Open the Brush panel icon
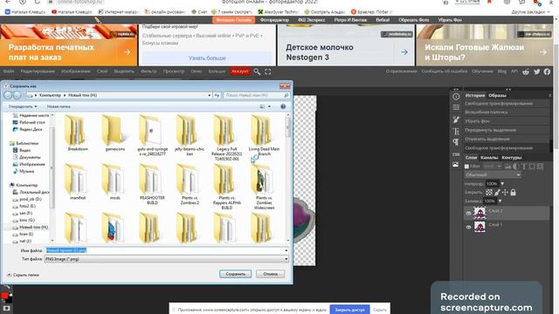This screenshot has width=559, height=314. (456, 119)
